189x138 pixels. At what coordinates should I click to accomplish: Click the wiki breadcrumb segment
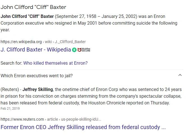(48, 42)
